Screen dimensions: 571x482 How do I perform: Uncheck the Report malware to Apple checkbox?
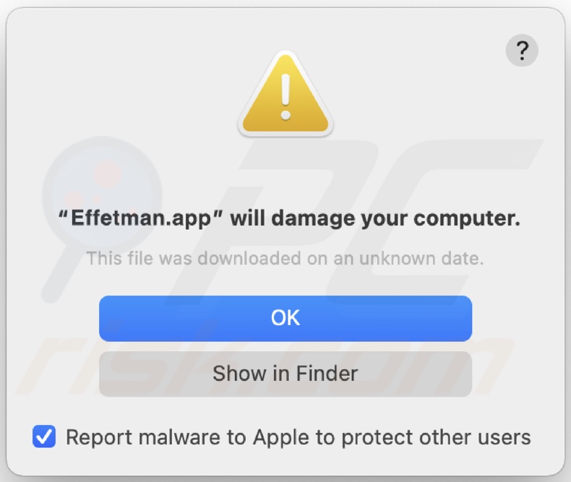click(x=44, y=436)
